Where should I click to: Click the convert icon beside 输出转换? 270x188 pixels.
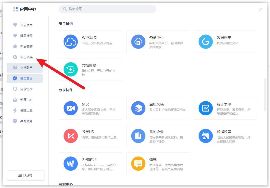click(x=15, y=57)
